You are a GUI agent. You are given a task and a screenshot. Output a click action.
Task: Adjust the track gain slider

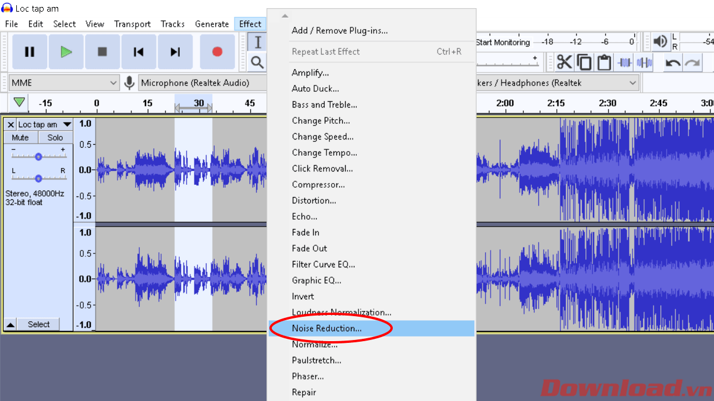tap(38, 155)
